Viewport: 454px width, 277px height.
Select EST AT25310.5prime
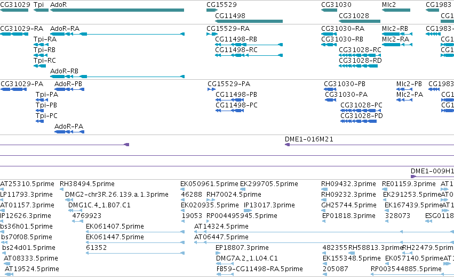pyautogui.click(x=2, y=189)
